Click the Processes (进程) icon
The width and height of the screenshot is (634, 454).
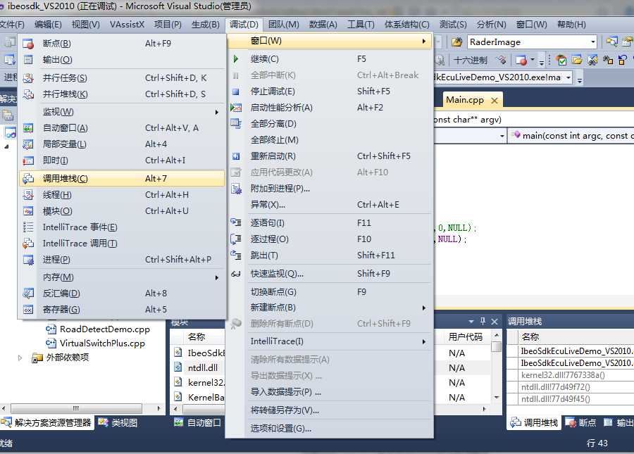28,259
